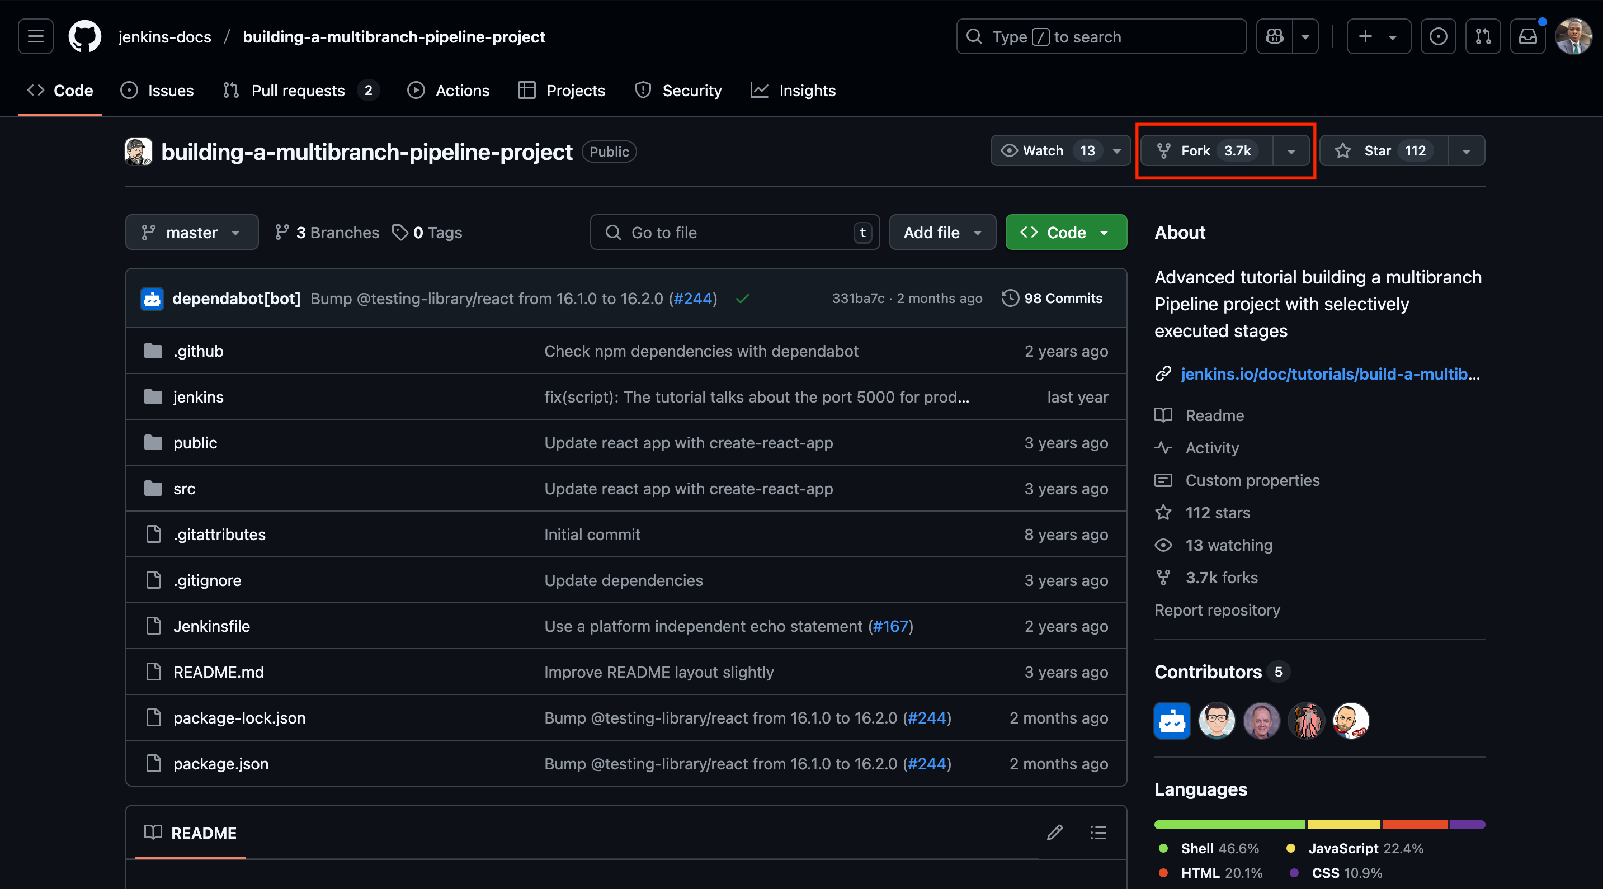
Task: Click the yellow JavaScript language bar segment
Action: coord(1344,825)
